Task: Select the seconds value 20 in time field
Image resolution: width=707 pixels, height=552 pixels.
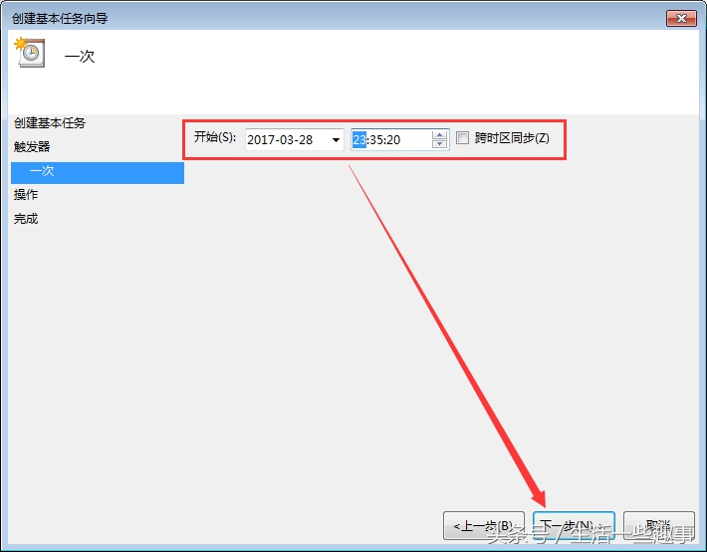Action: tap(392, 140)
